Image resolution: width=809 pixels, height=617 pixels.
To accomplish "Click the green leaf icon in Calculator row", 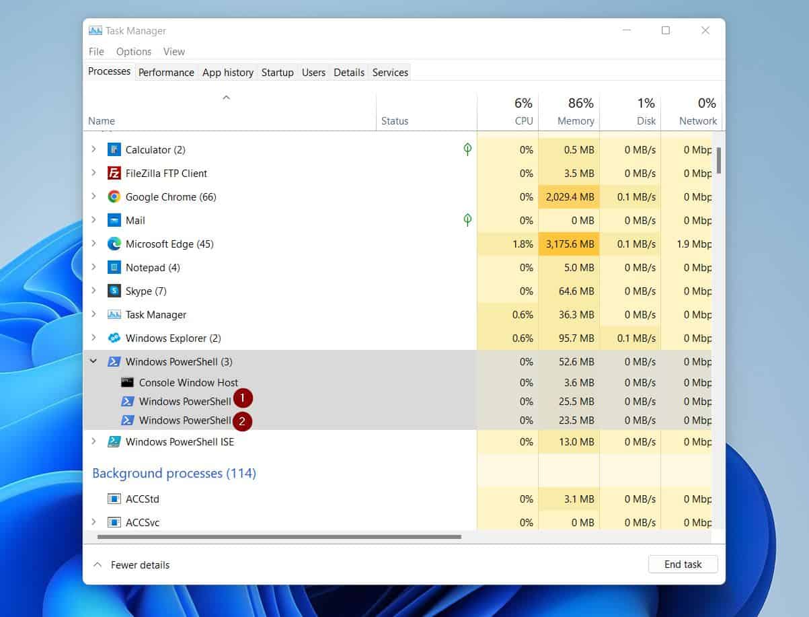I will tap(467, 149).
